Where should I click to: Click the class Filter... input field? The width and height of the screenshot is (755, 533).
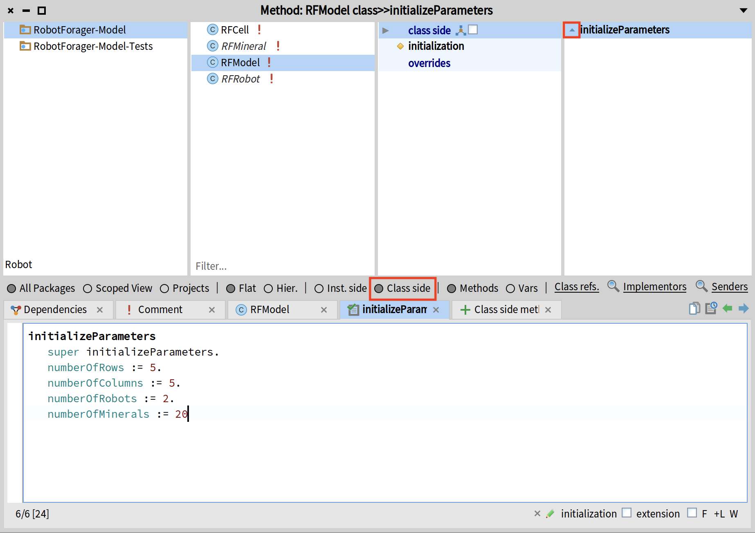282,266
